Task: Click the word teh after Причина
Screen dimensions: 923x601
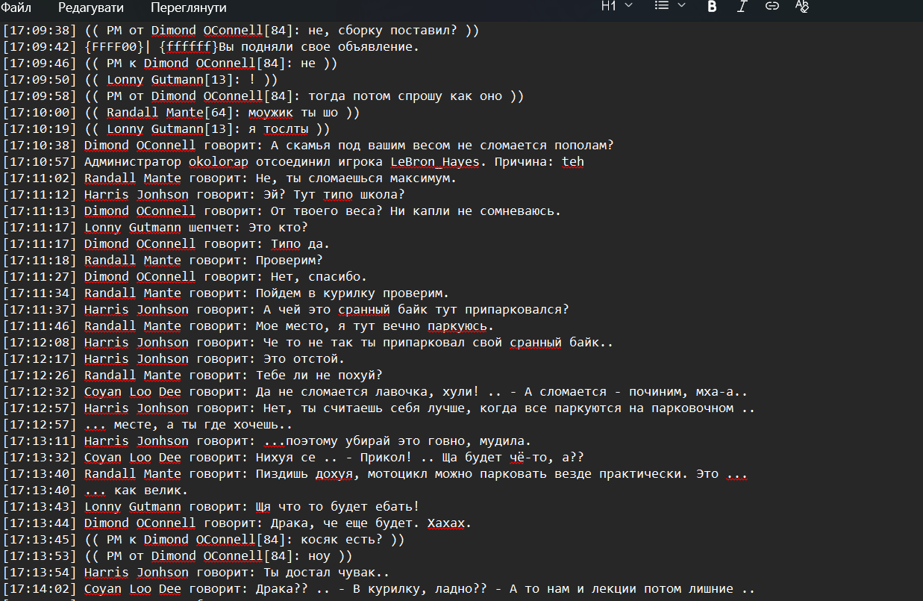Action: (x=572, y=162)
